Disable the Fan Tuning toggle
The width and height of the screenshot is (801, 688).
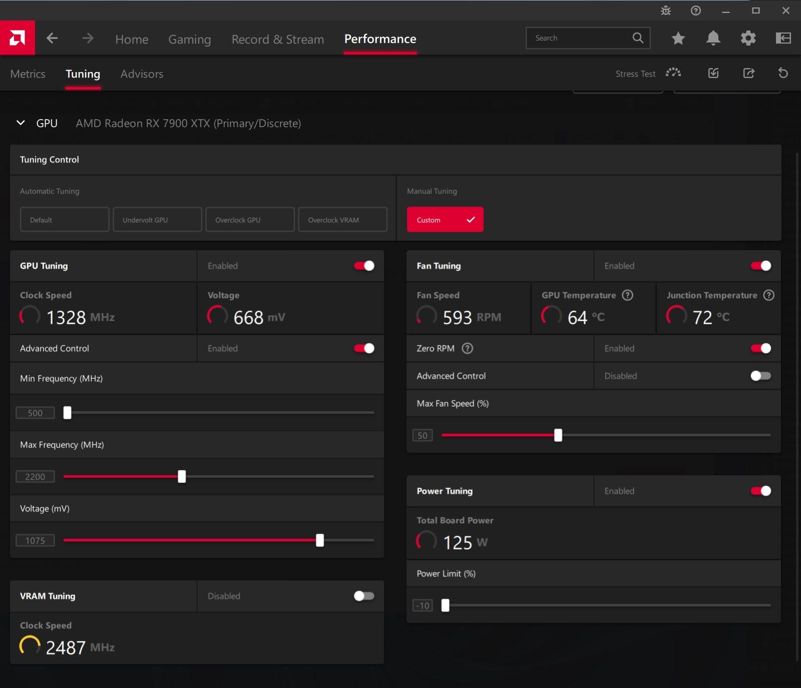(x=761, y=266)
